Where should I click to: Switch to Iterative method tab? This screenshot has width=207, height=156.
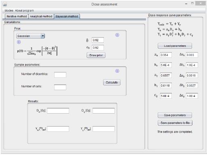[x=17, y=17]
